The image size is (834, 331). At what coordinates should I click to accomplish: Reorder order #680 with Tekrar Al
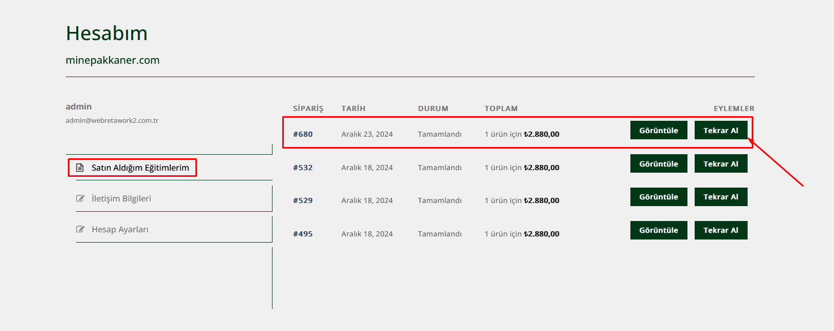(721, 130)
